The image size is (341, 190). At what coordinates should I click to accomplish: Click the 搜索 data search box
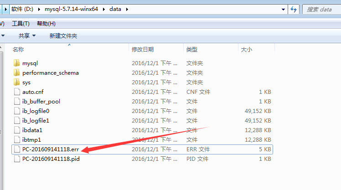click(x=322, y=10)
